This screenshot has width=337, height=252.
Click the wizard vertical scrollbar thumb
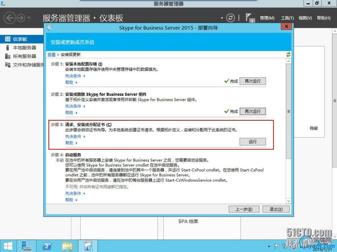tap(289, 111)
